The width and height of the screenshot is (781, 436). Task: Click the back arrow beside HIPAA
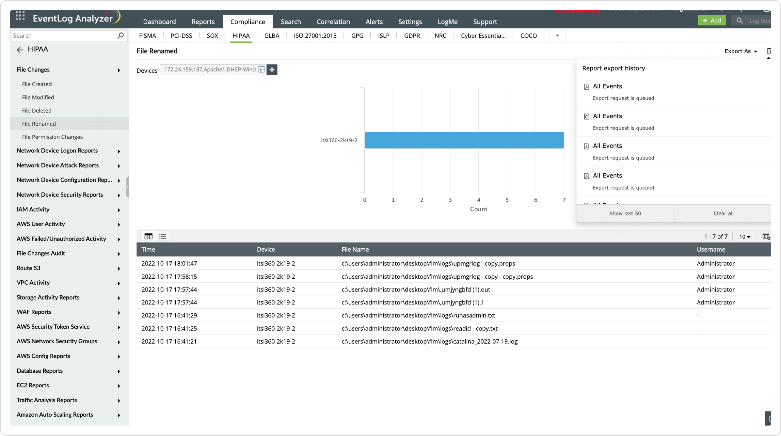(x=20, y=50)
